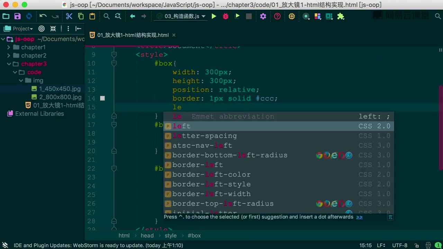The height and width of the screenshot is (249, 443).
Task: Open the Replace tool icon
Action: (118, 16)
